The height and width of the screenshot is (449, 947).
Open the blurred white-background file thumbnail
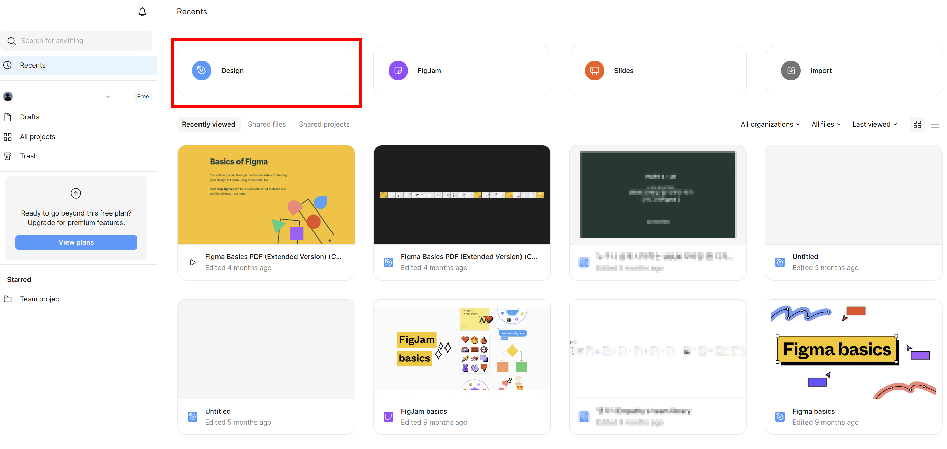coord(658,349)
